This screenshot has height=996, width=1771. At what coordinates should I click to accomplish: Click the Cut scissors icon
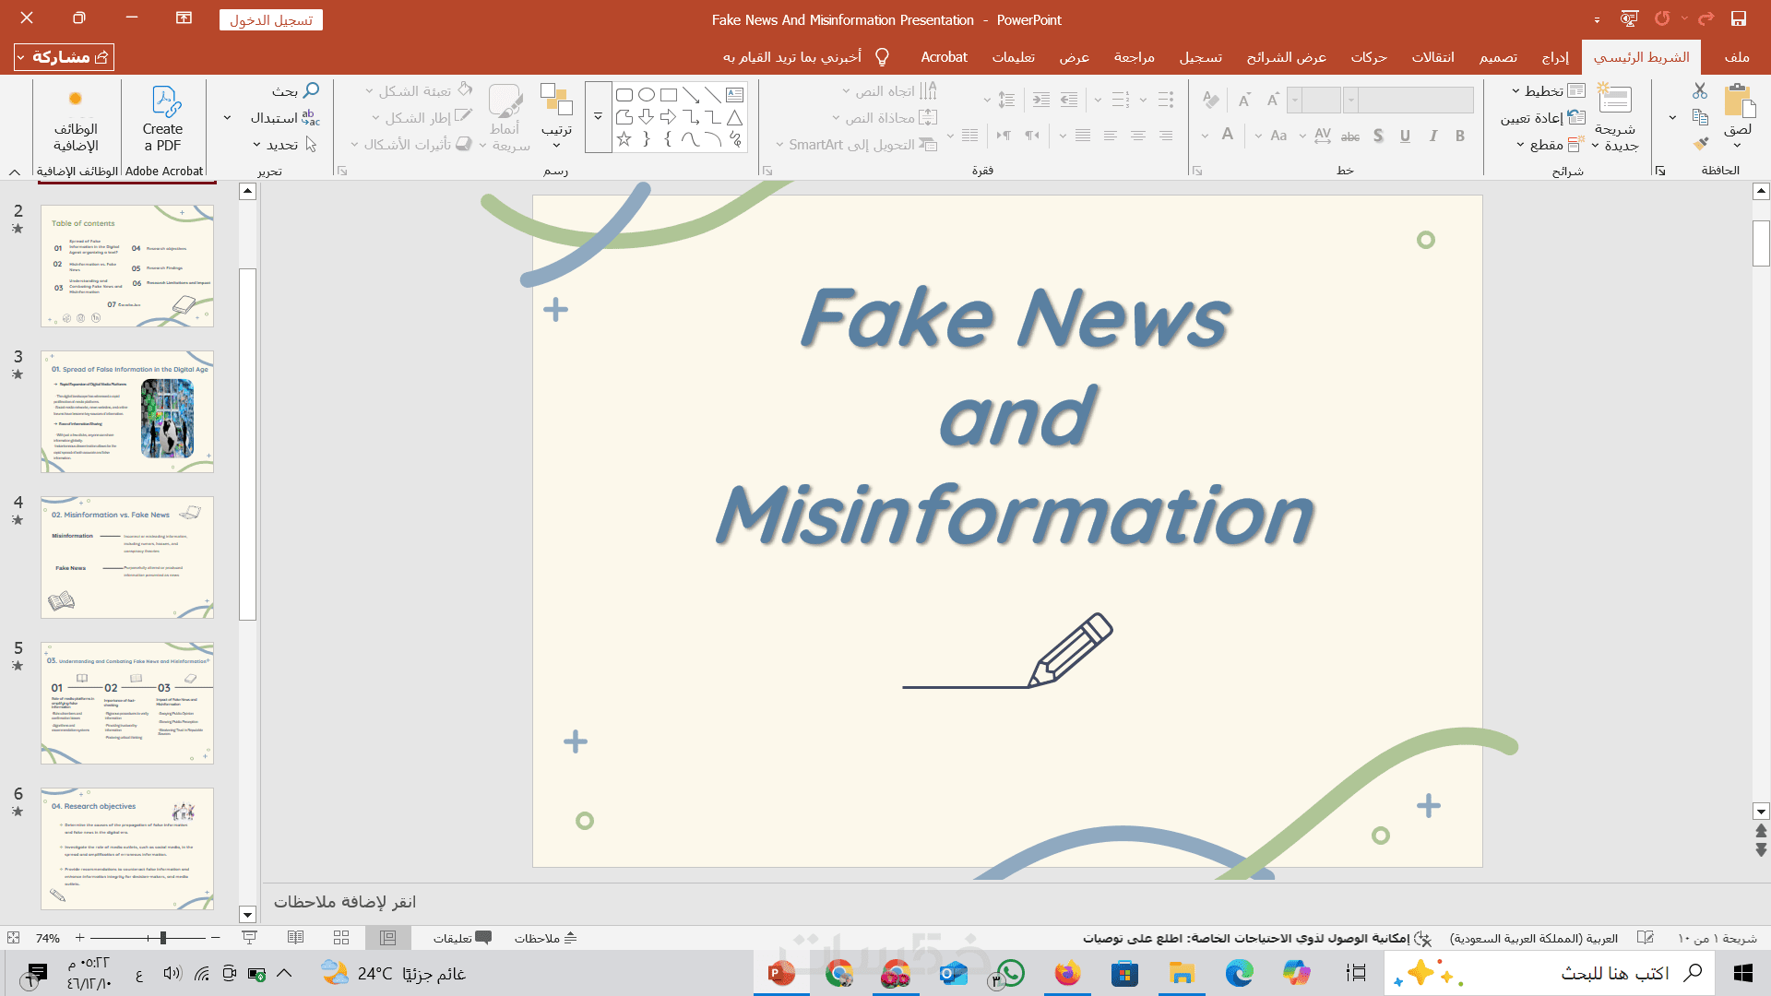[x=1700, y=90]
